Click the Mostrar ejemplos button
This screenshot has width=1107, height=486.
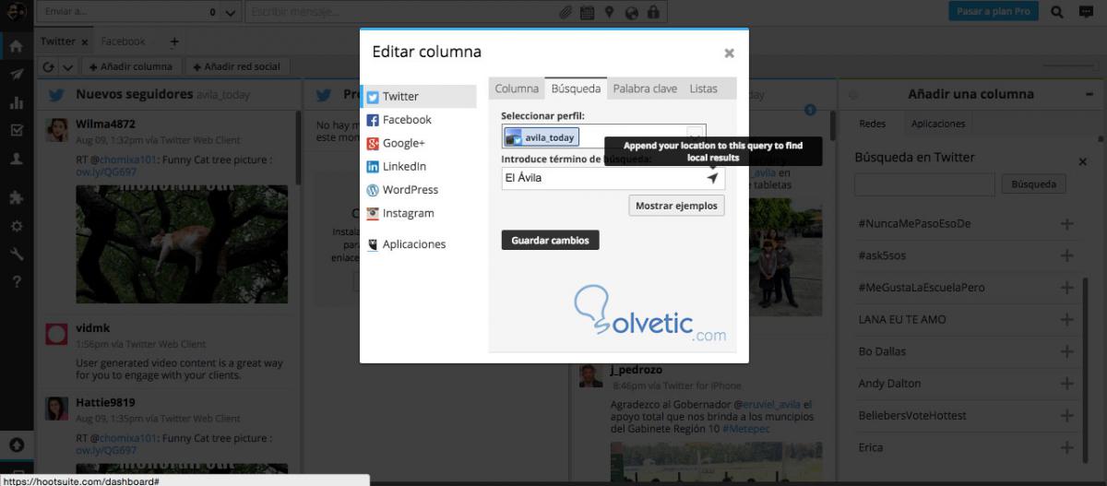pos(676,206)
